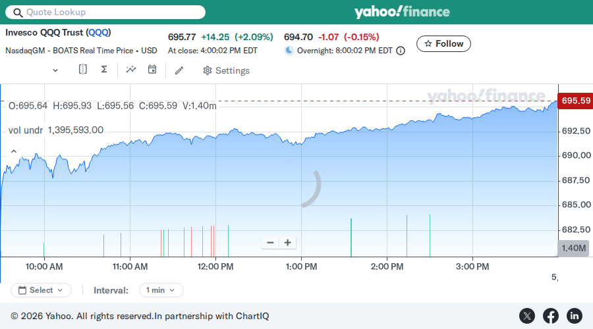Click the 12:00 PM time axis label
Viewport: 593px width, 329px height.
(215, 266)
